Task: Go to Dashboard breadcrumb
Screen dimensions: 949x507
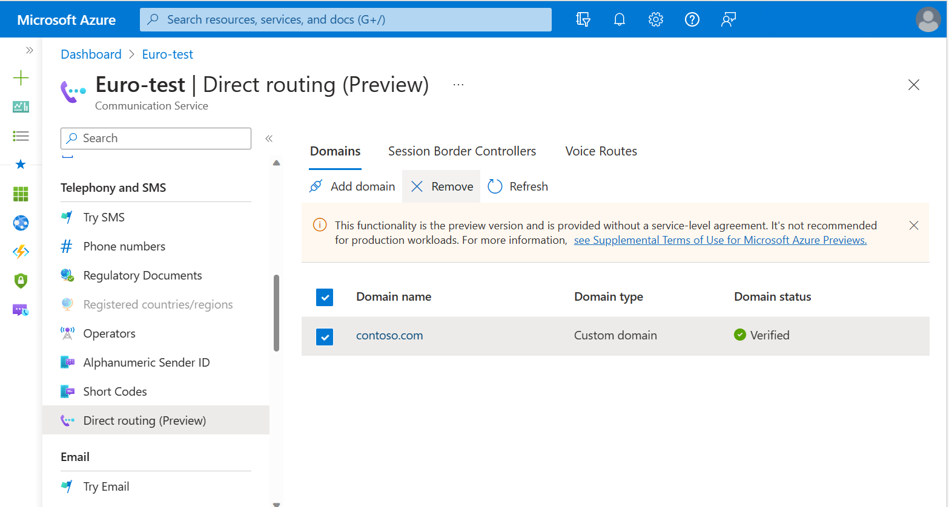Action: click(91, 54)
